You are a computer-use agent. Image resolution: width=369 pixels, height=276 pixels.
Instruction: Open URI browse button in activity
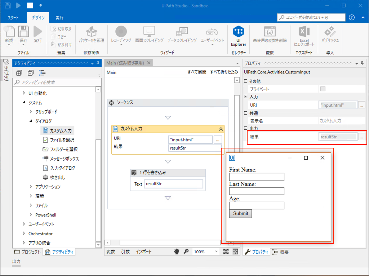218,140
